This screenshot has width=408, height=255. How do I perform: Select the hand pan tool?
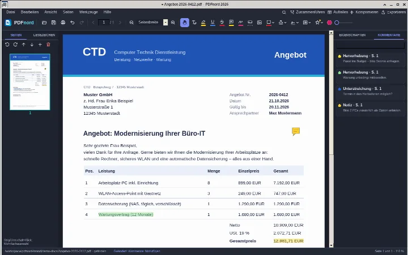click(x=185, y=23)
